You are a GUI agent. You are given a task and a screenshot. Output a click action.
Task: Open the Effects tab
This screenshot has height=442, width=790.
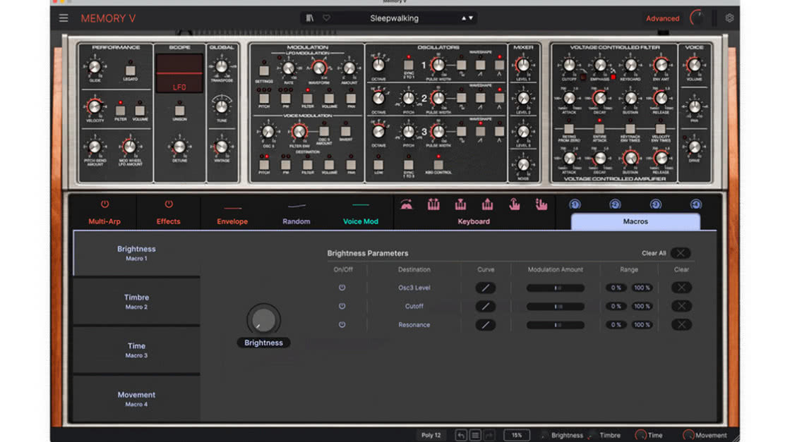pos(168,221)
